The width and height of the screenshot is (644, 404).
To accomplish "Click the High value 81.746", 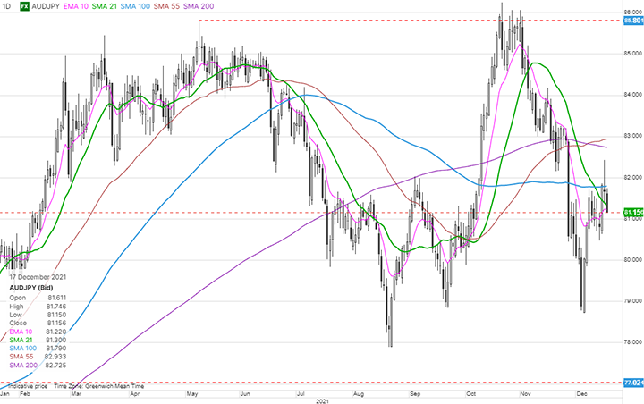I will 56,307.
